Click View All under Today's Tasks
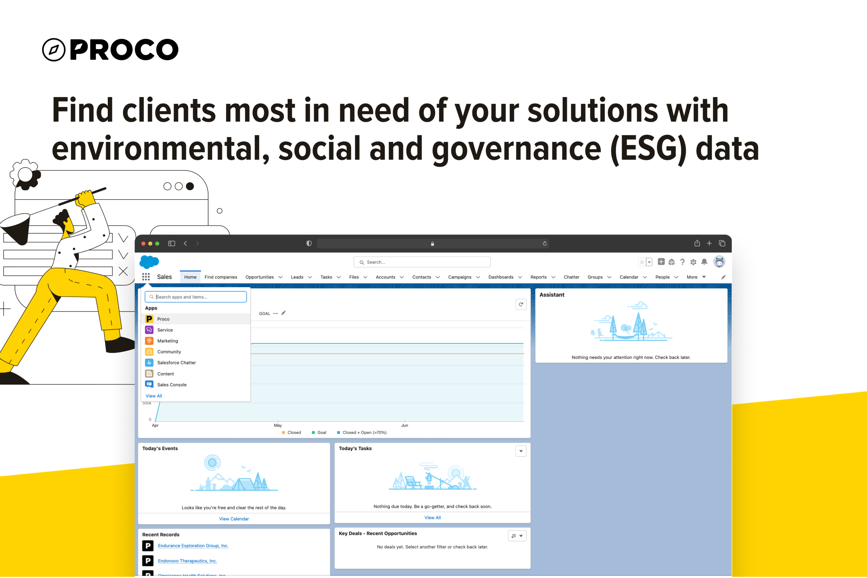 pyautogui.click(x=433, y=518)
